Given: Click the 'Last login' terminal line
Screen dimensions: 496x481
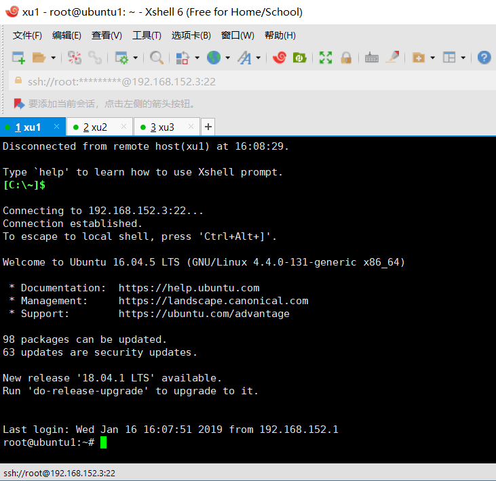Looking at the screenshot, I should point(170,430).
